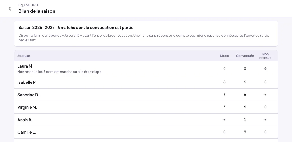Click the 'Bilan de la saison' page title

pos(37,11)
